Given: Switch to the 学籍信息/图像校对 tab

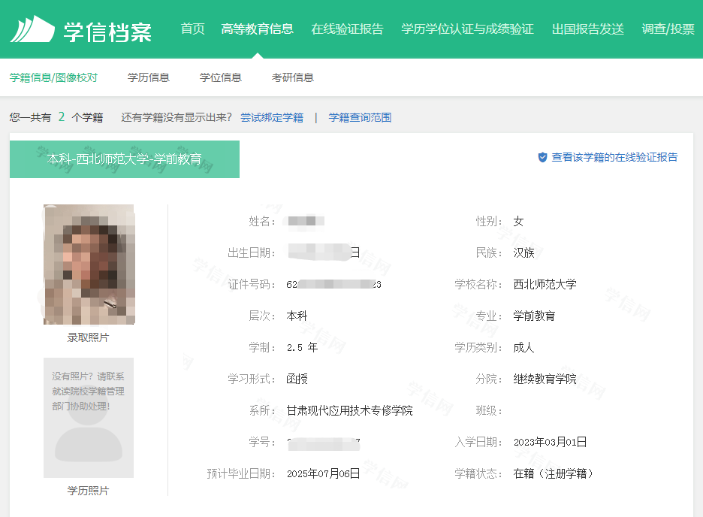Looking at the screenshot, I should pyautogui.click(x=53, y=77).
